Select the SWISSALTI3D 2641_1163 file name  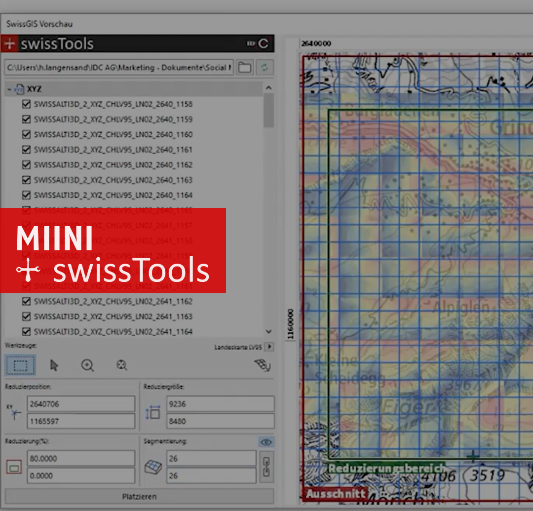113,316
